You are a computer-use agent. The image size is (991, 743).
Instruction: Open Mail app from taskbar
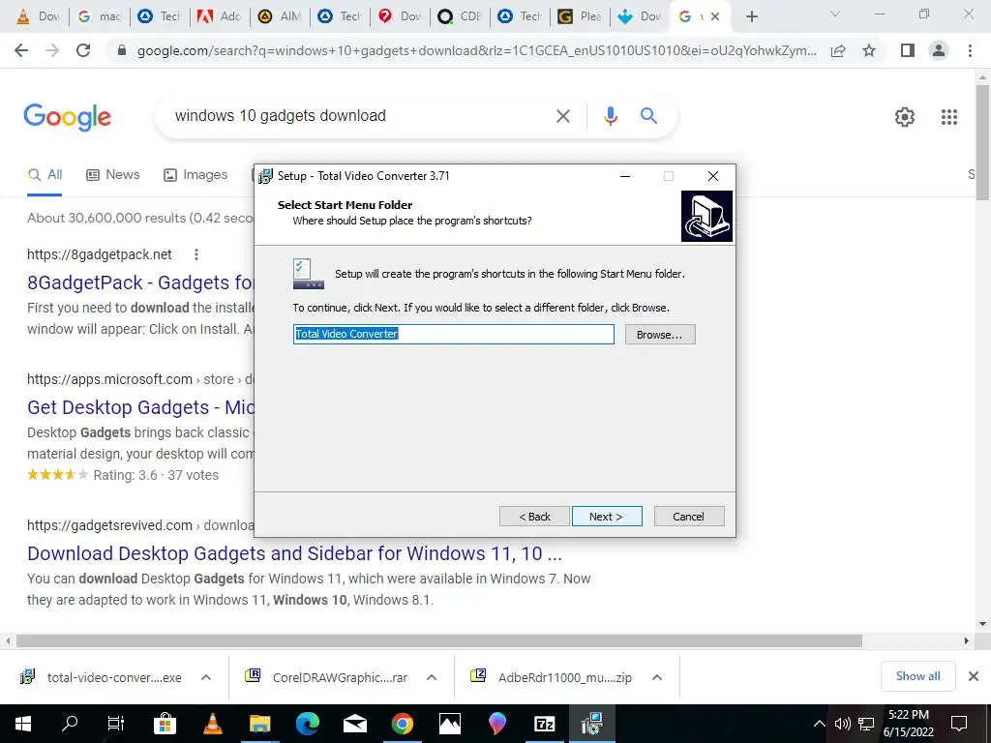click(354, 724)
